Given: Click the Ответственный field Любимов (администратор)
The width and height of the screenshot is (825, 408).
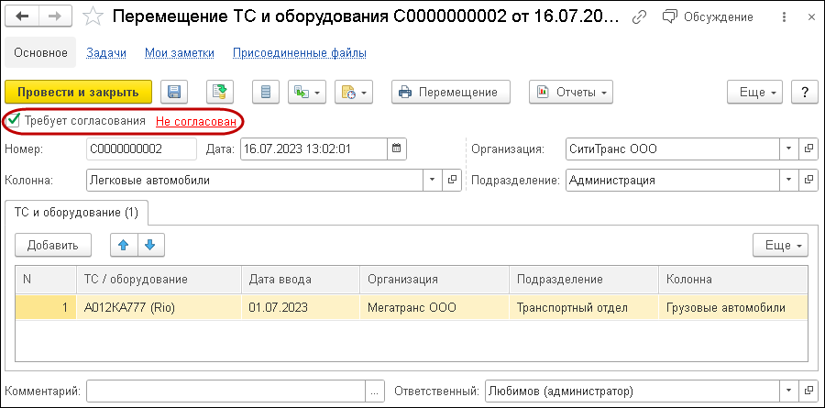Looking at the screenshot, I should 632,391.
